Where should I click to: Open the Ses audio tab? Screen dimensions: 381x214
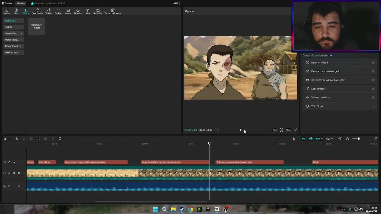pyautogui.click(x=16, y=11)
